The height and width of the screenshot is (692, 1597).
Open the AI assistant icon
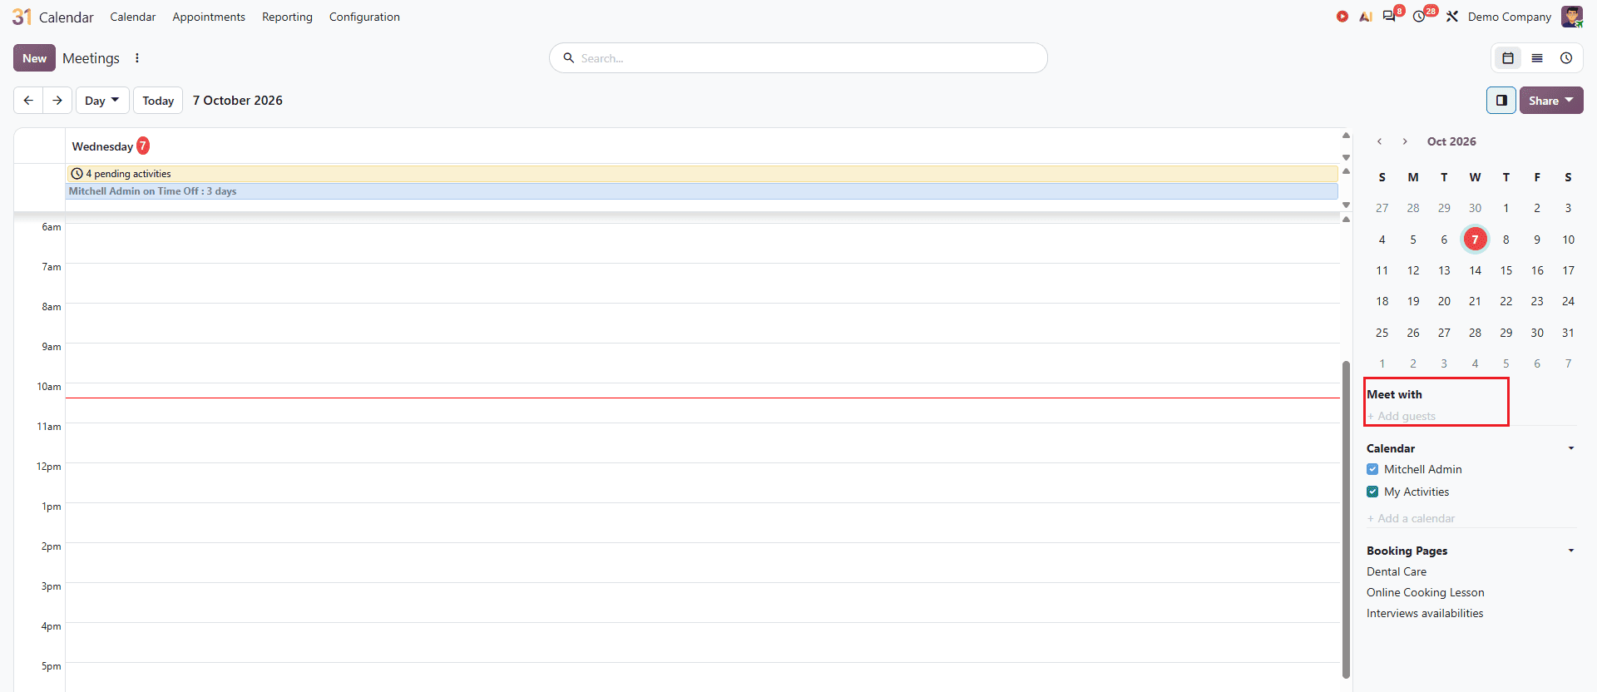click(1366, 17)
